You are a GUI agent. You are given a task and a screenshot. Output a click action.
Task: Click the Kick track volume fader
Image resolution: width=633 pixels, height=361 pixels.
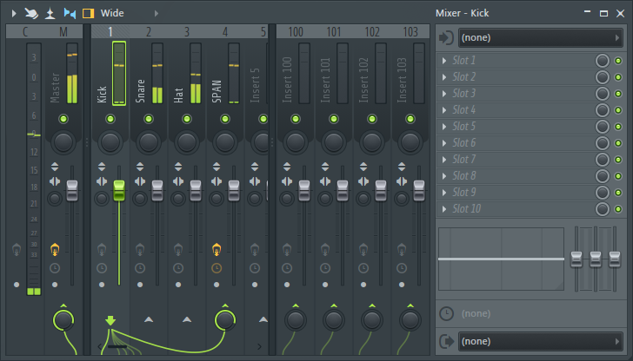[119, 191]
